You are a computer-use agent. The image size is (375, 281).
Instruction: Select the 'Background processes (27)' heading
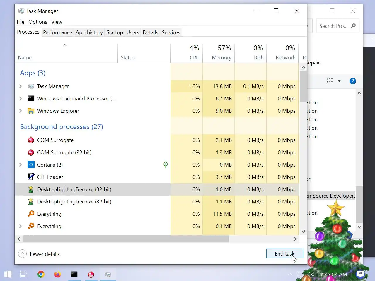(x=62, y=127)
